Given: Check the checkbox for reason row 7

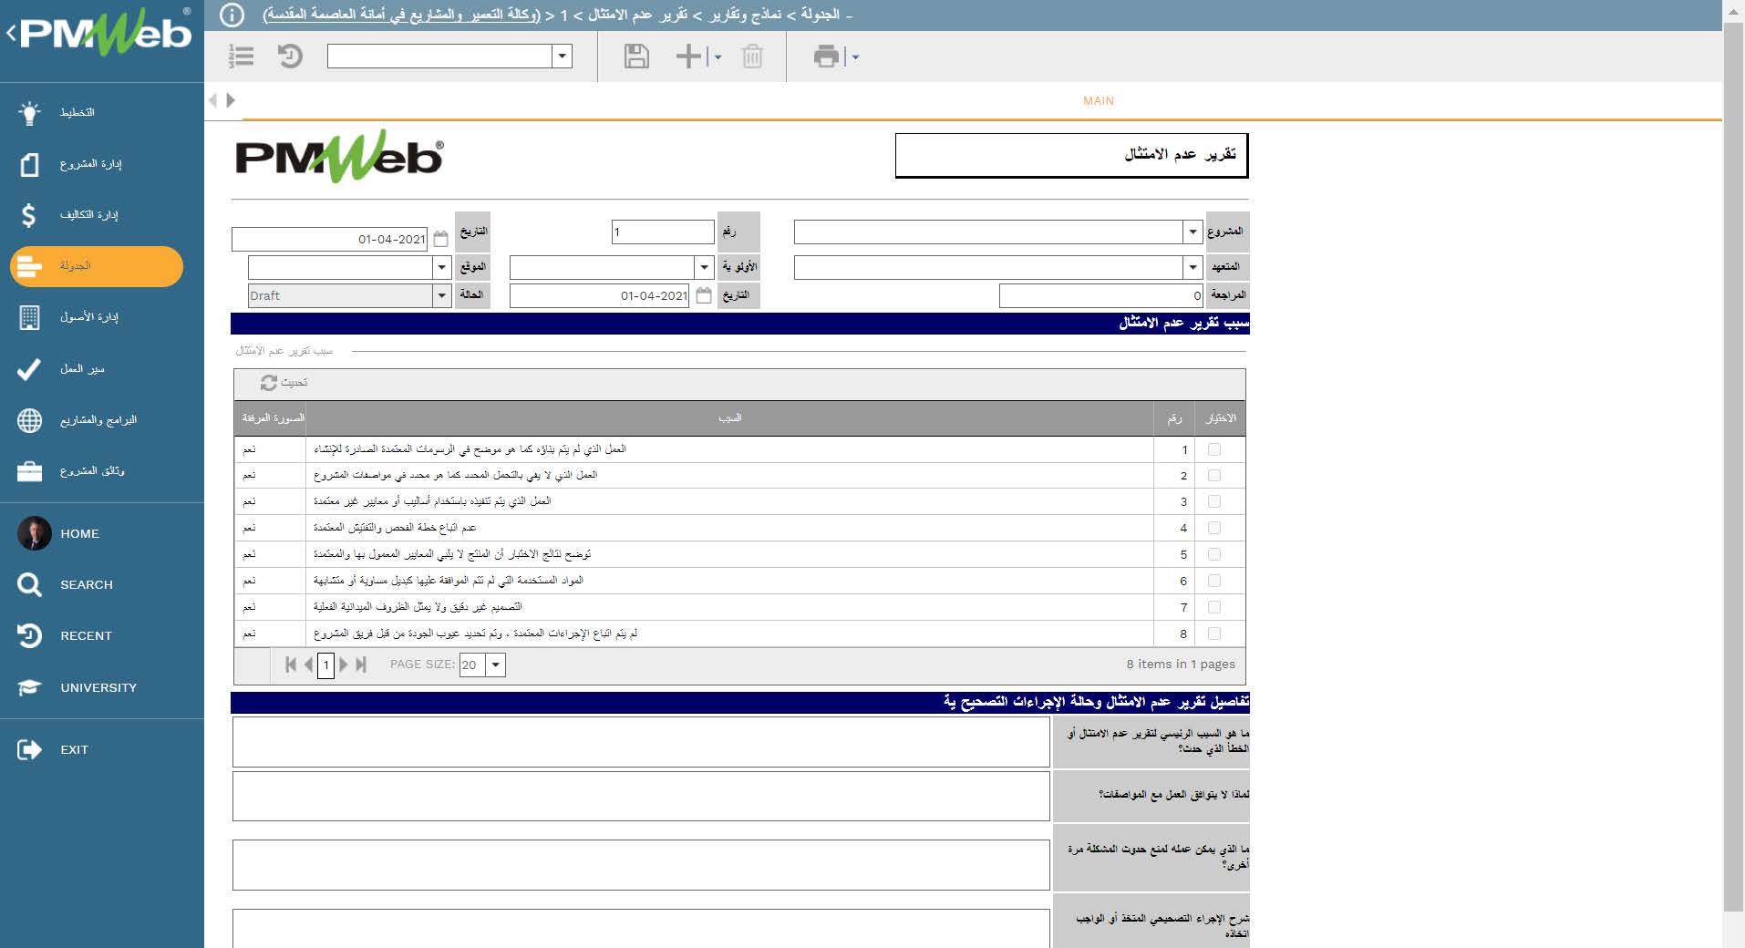Looking at the screenshot, I should (x=1213, y=607).
